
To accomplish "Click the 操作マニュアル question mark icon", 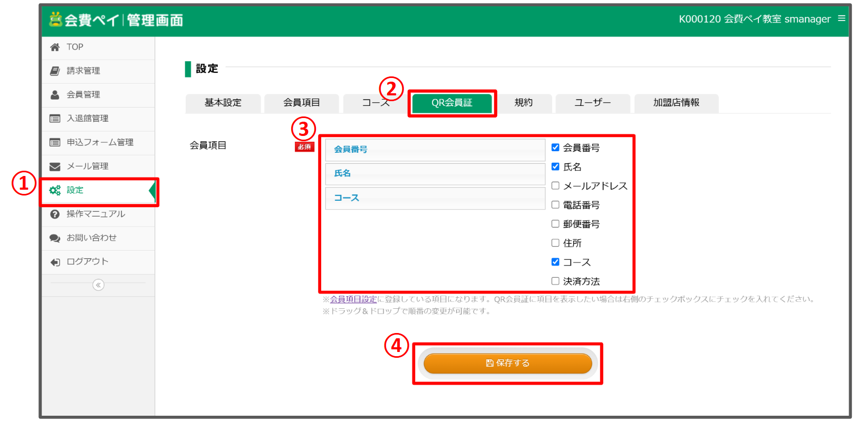I will point(55,214).
